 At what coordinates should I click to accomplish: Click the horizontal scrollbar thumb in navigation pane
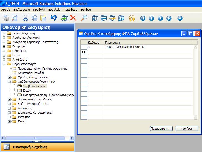tap(35, 138)
